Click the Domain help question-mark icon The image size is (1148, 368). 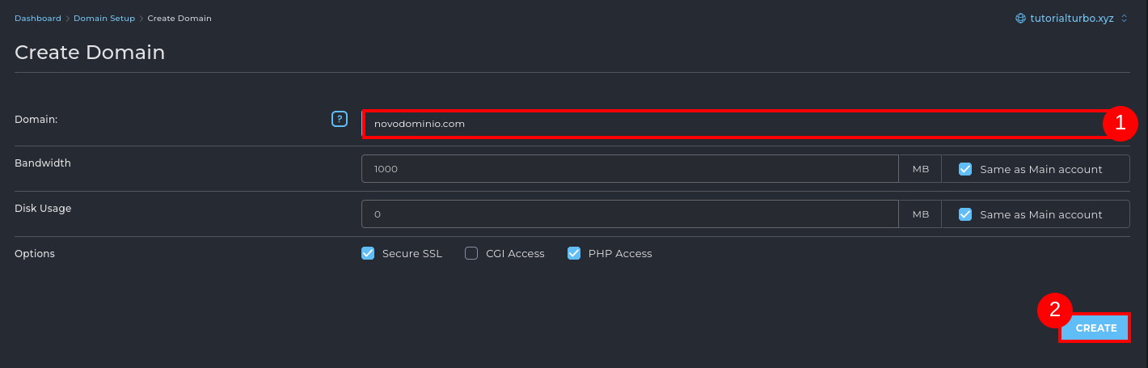click(340, 119)
